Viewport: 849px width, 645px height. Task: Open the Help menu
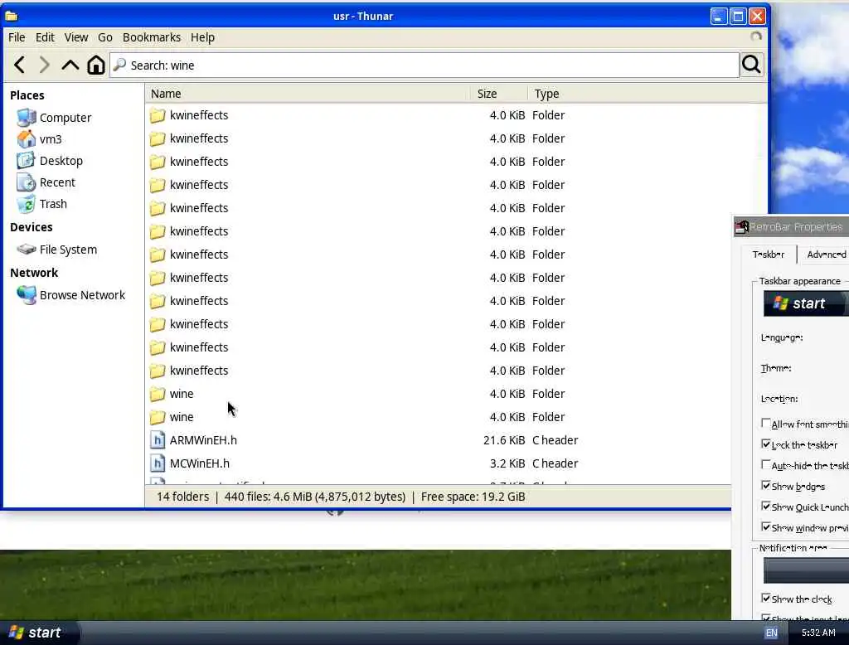(202, 37)
